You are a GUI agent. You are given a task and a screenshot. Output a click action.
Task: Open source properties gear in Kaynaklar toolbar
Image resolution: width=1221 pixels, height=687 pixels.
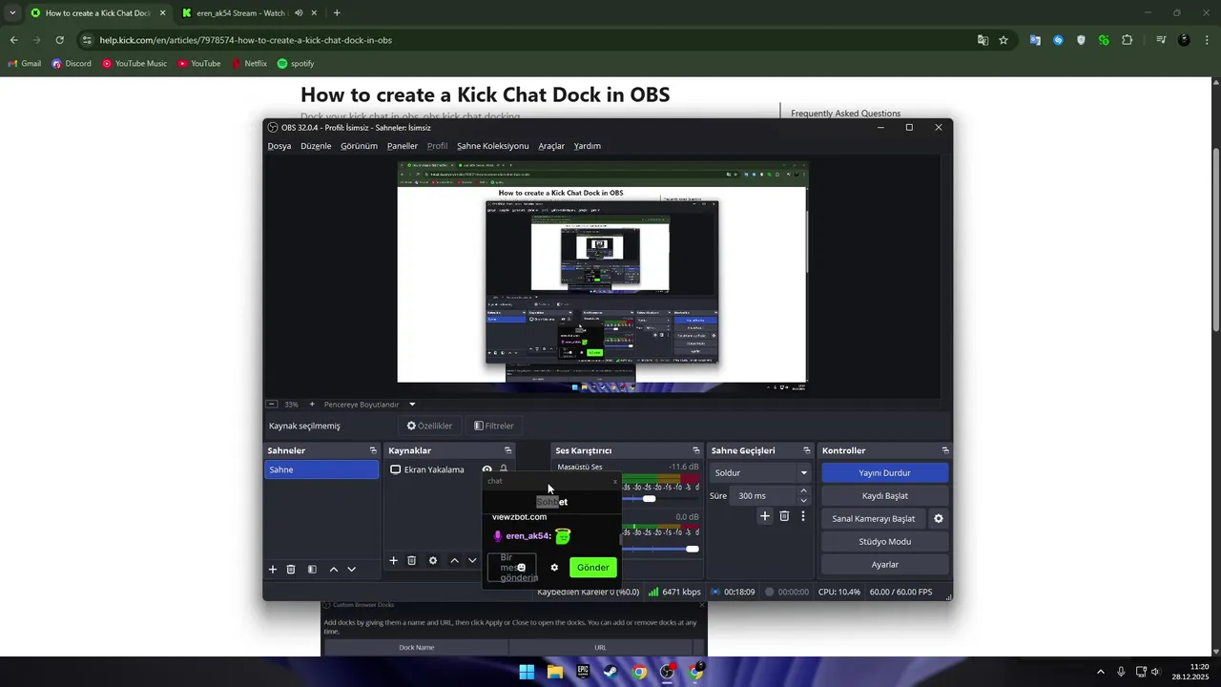click(x=432, y=560)
